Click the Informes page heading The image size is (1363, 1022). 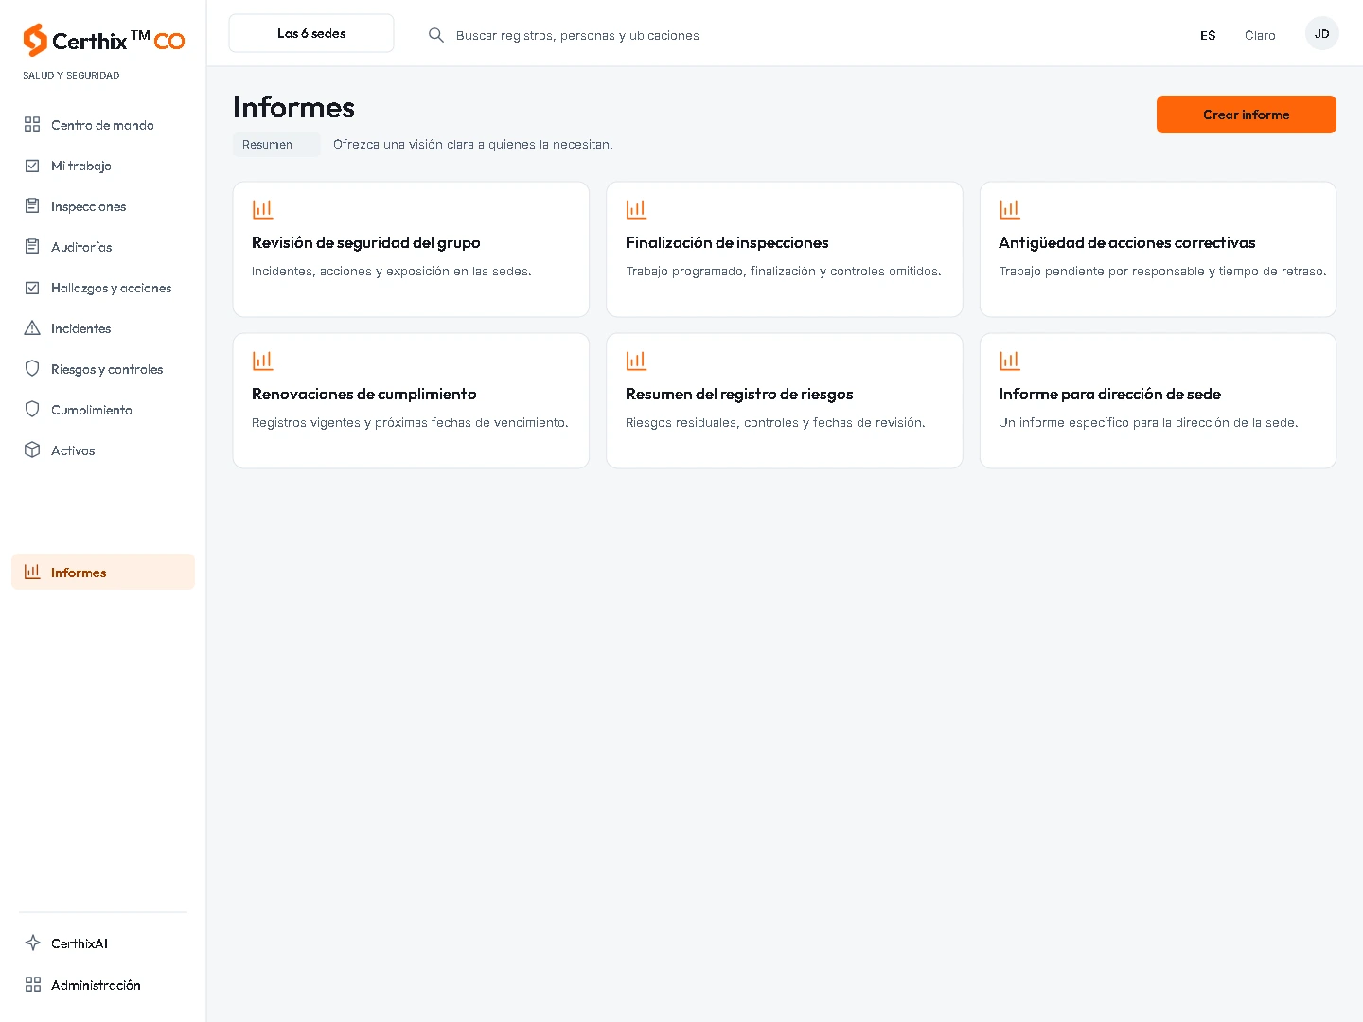point(293,107)
